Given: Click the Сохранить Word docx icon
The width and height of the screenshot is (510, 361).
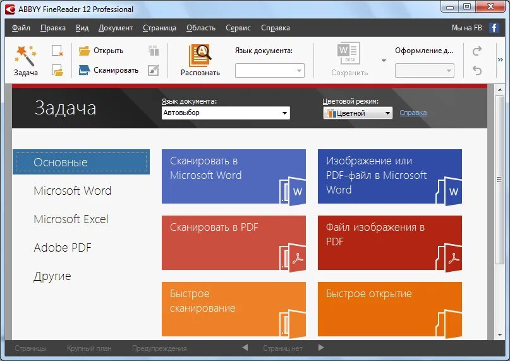Looking at the screenshot, I should point(349,53).
